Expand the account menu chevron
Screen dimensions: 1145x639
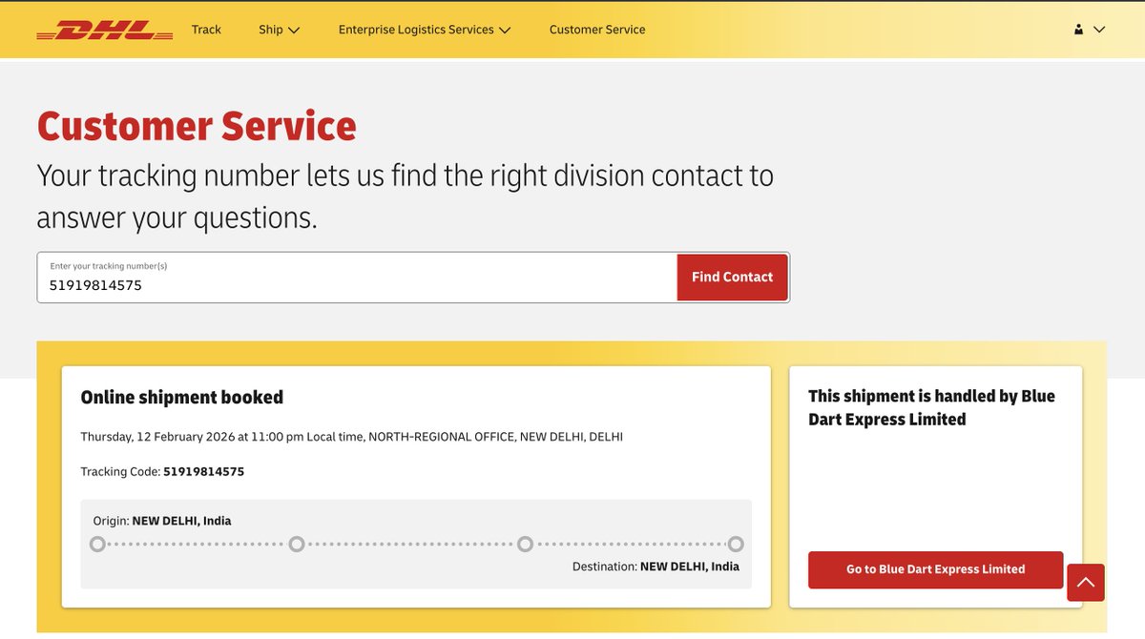coord(1099,30)
